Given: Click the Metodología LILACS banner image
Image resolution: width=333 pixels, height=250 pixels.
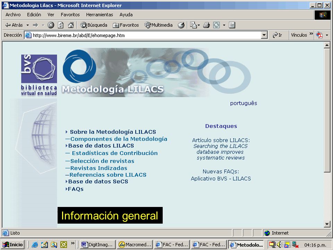Looking at the screenshot, I should [156, 73].
